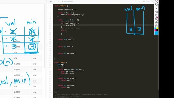Open editor settings icon at top right
The height and width of the screenshot is (98, 174).
tap(152, 1)
